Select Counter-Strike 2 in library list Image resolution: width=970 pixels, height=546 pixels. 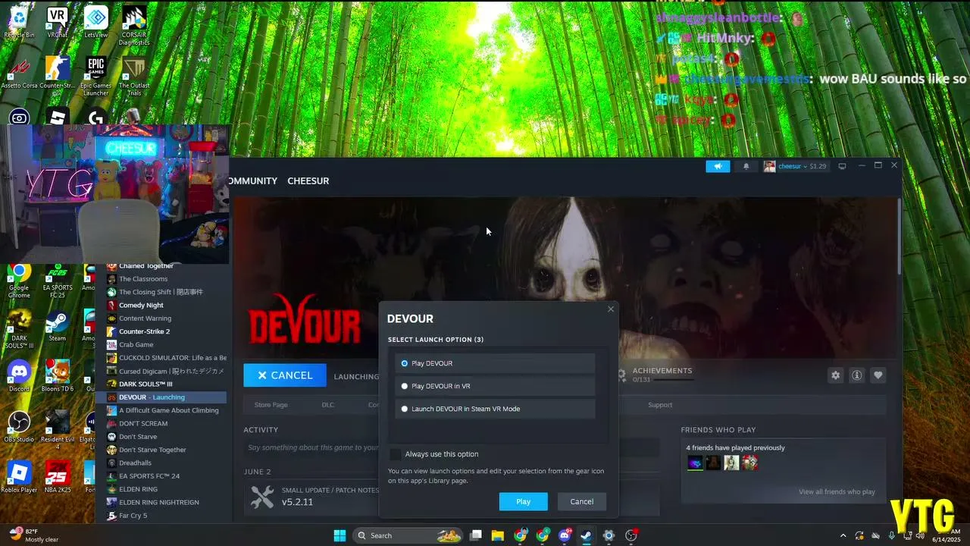[x=144, y=331]
